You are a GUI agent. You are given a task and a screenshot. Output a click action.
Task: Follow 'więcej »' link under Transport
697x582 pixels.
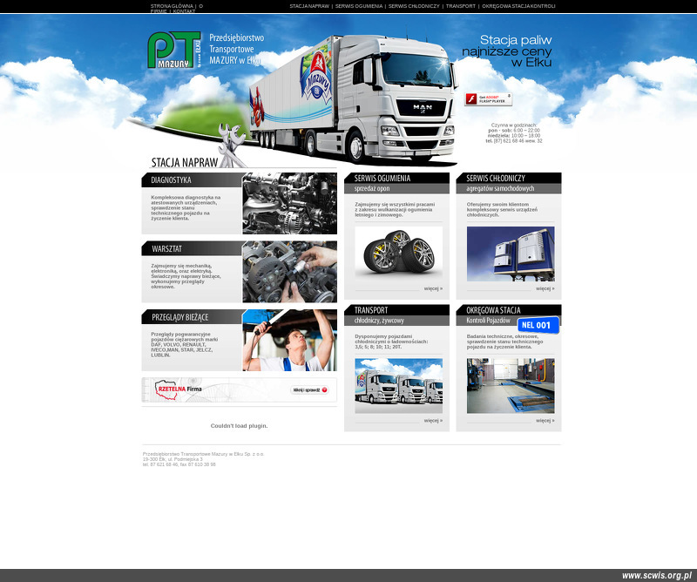point(433,421)
